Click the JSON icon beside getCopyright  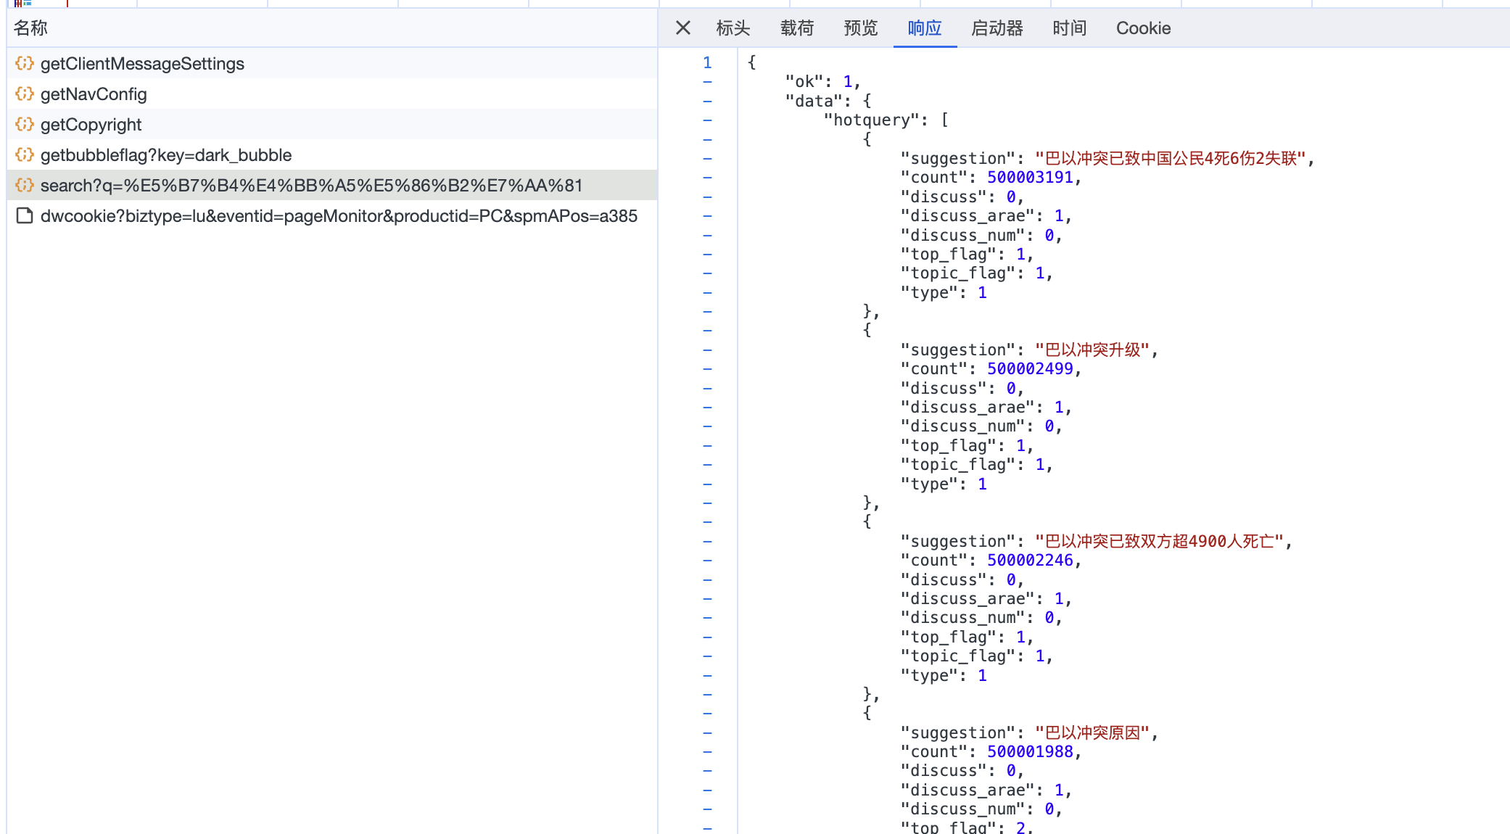tap(24, 125)
